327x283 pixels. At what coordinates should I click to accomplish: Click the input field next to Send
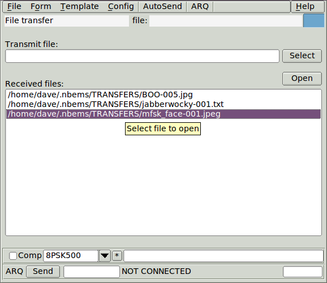92,272
